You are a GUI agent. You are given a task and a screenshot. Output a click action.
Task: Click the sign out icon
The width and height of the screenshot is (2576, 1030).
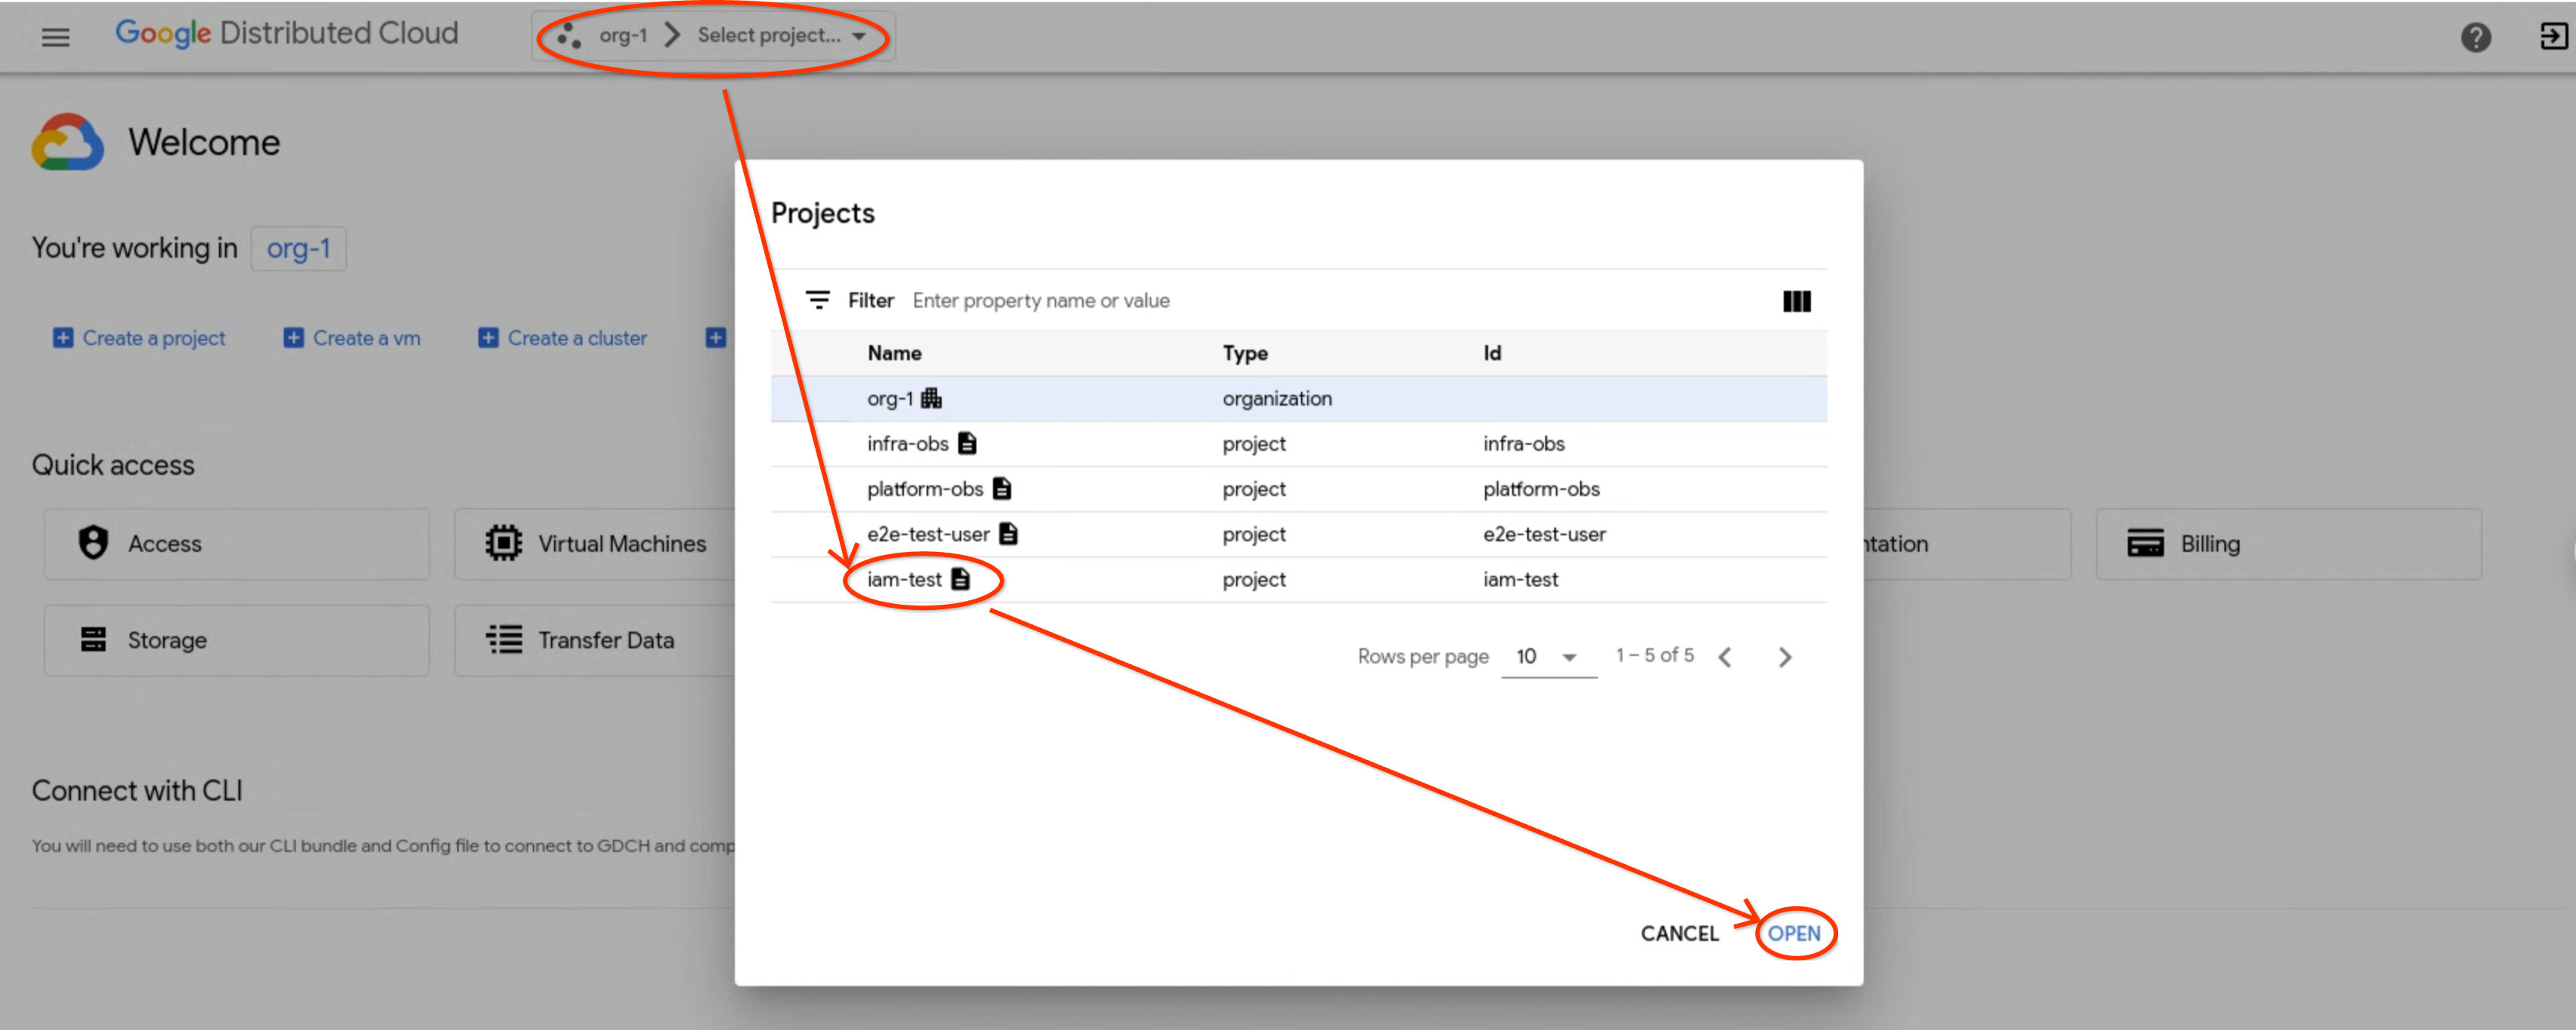click(2553, 37)
